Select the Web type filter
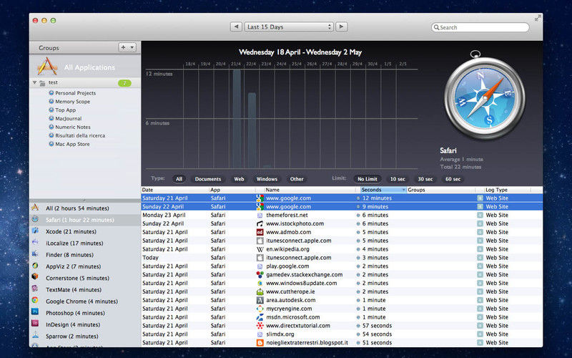The image size is (572, 358). coord(239,179)
